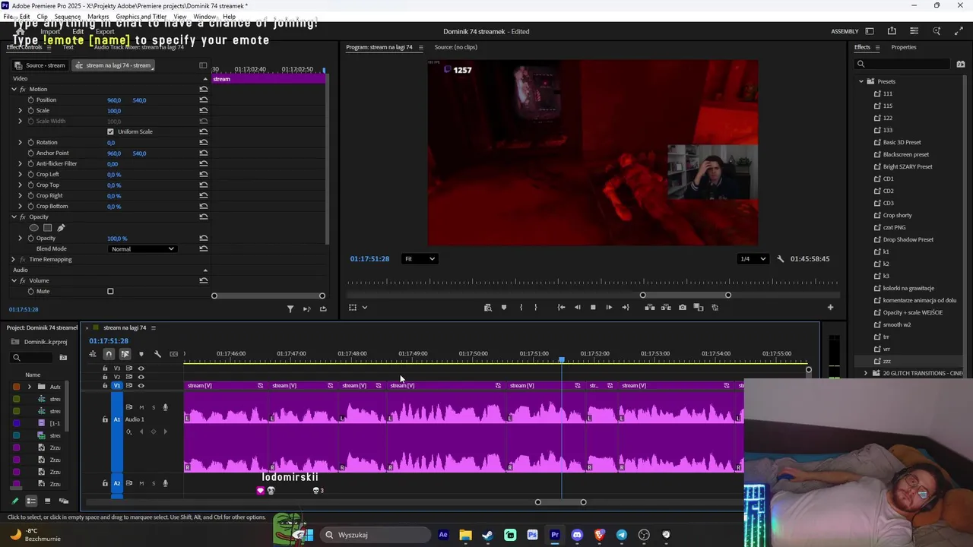Mark In point in Program Monitor
The width and height of the screenshot is (973, 547).
pyautogui.click(x=521, y=308)
